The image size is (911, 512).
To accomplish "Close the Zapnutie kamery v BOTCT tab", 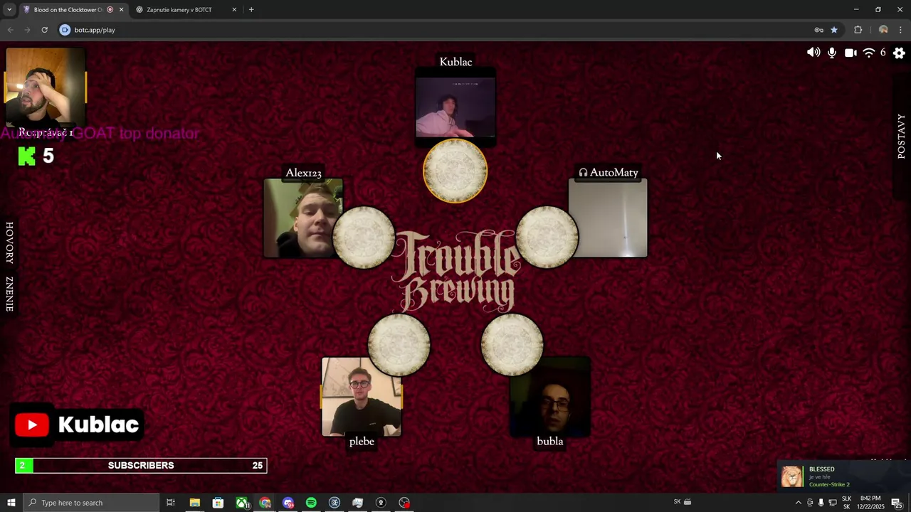I will click(234, 10).
